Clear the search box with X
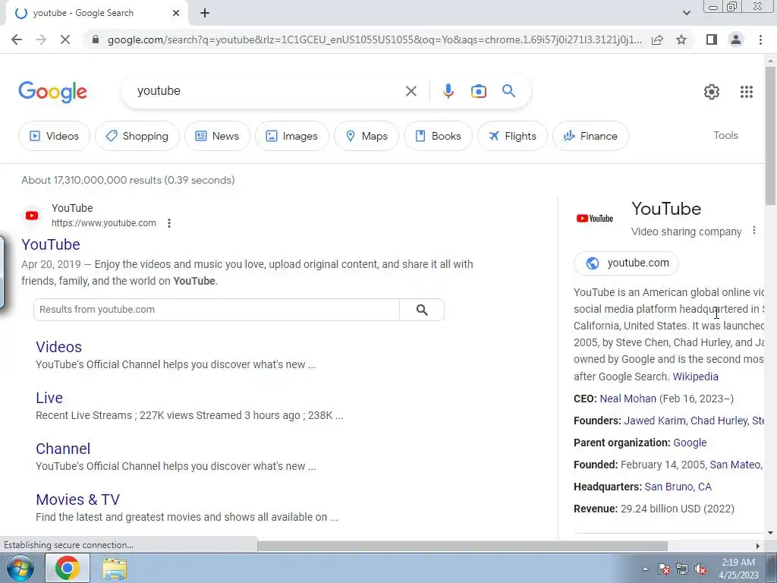 click(411, 91)
